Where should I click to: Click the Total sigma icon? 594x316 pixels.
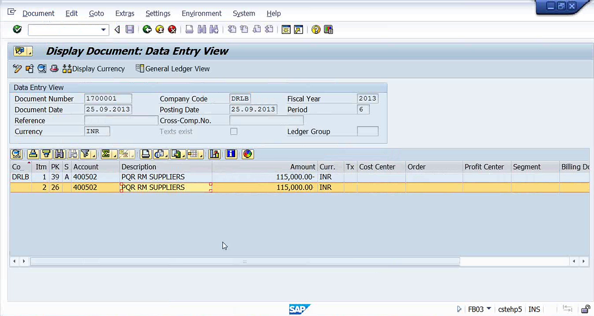click(x=107, y=154)
